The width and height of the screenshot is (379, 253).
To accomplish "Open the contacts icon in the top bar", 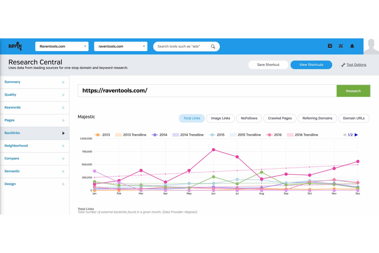I will pyautogui.click(x=330, y=46).
